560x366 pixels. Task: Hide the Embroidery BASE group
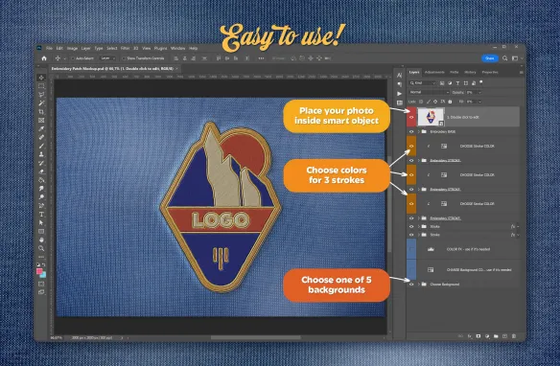[411, 131]
